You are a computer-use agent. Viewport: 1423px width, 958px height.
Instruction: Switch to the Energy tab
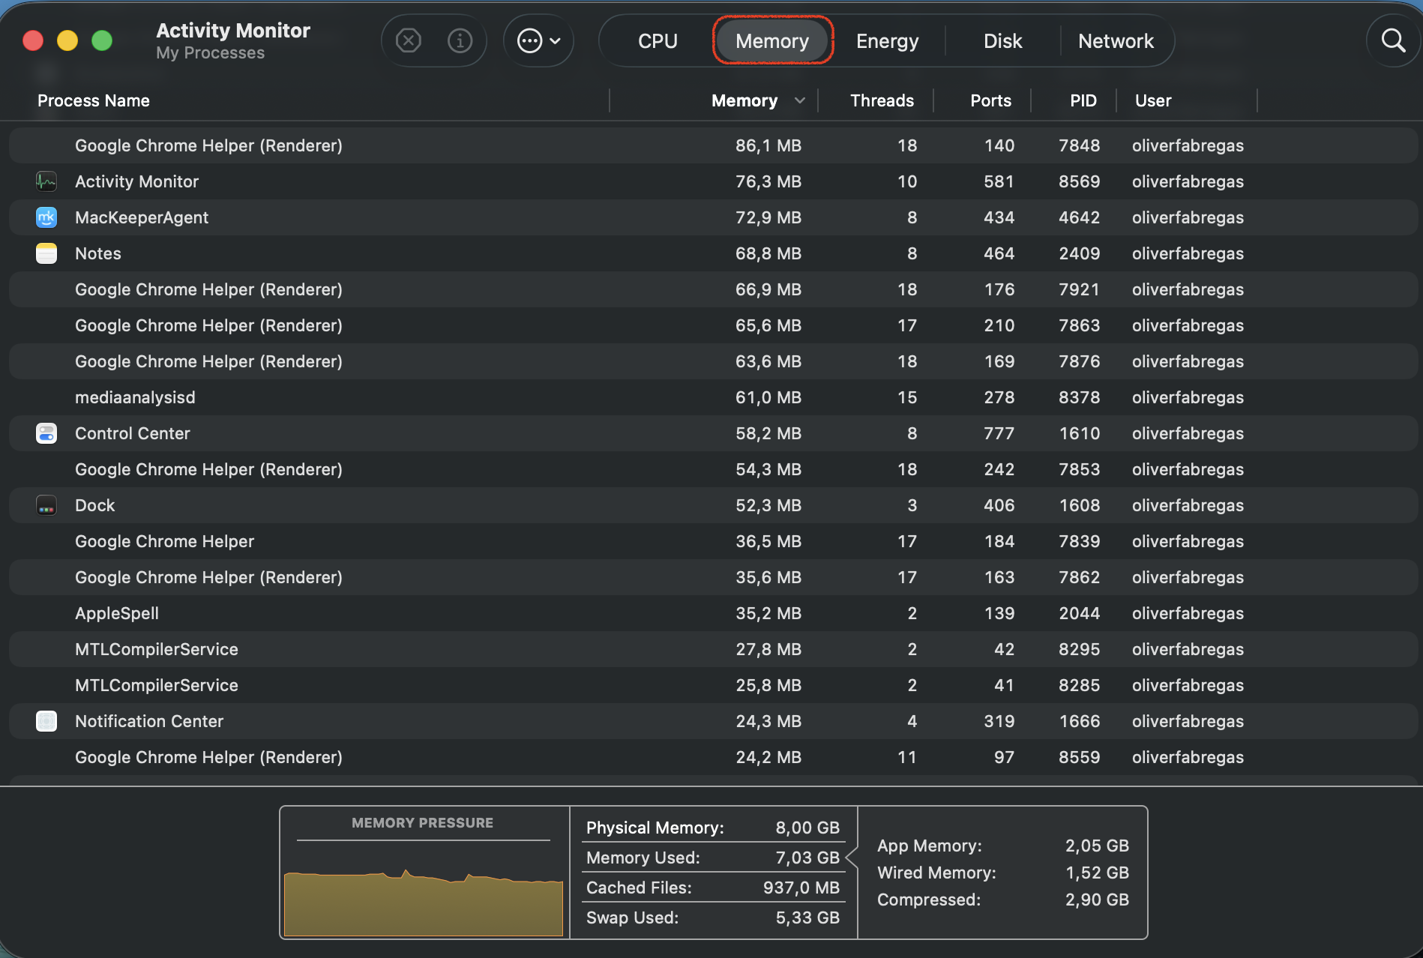(887, 40)
